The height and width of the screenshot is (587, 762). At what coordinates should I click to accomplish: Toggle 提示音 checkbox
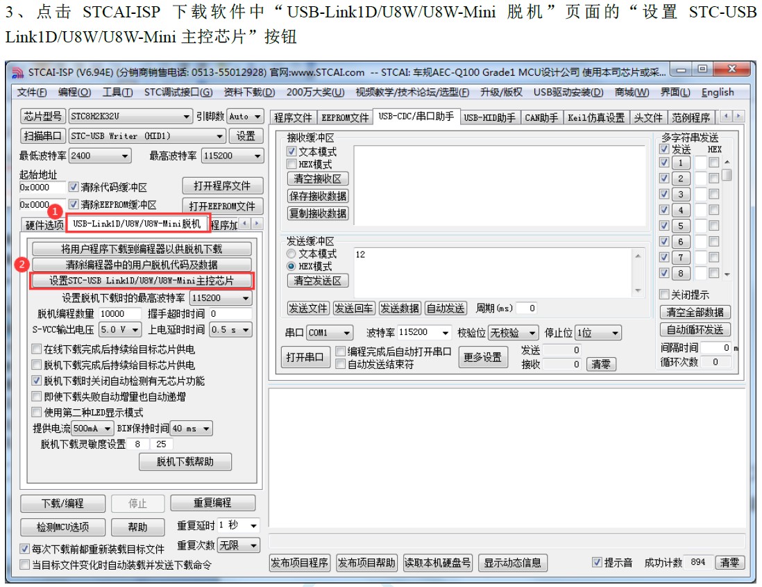click(x=597, y=563)
